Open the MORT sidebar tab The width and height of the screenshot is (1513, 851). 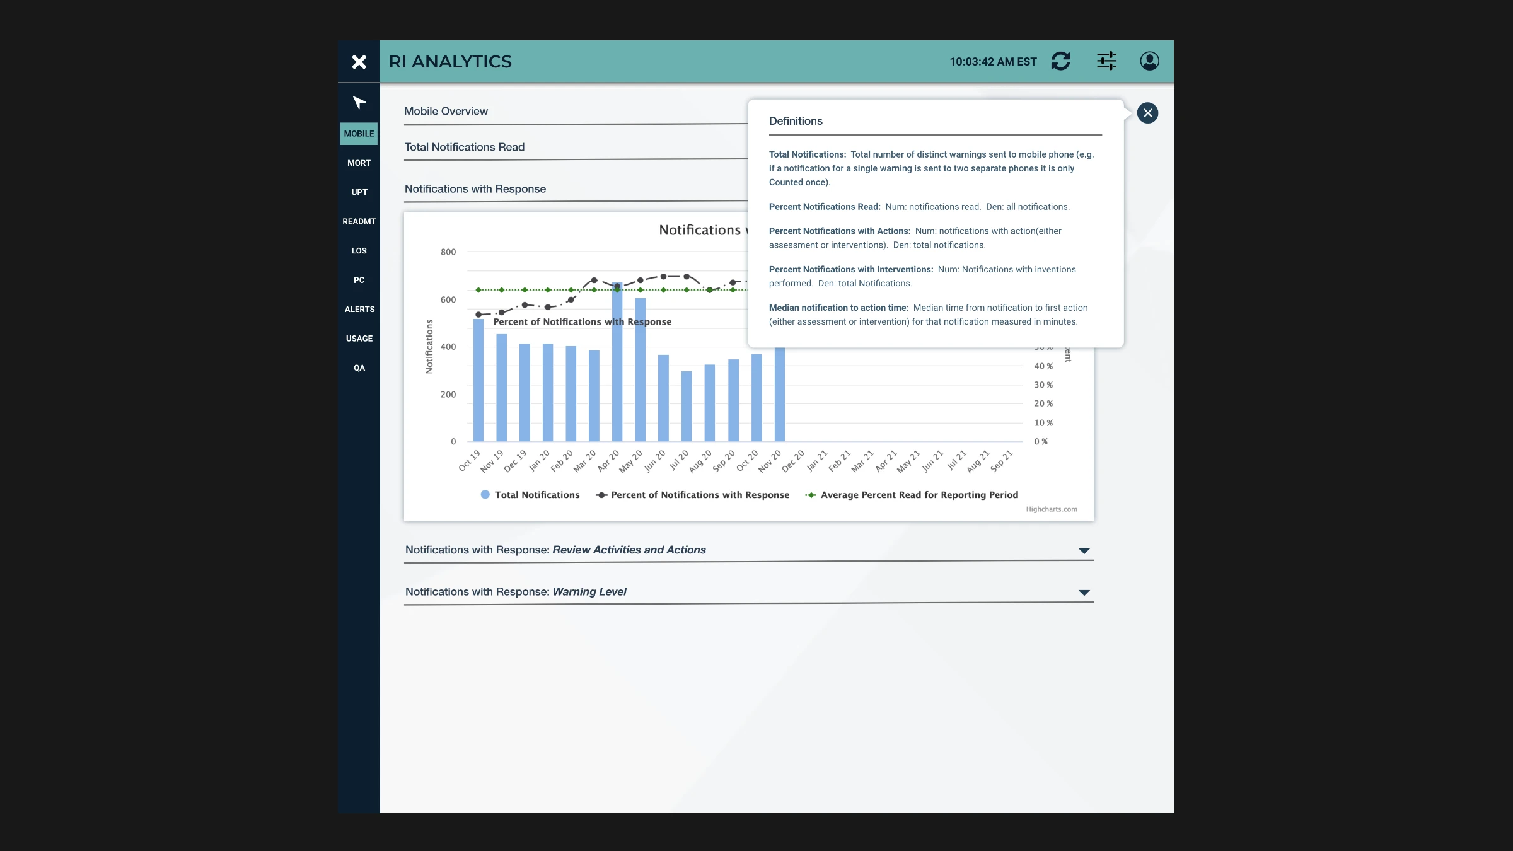click(x=359, y=163)
